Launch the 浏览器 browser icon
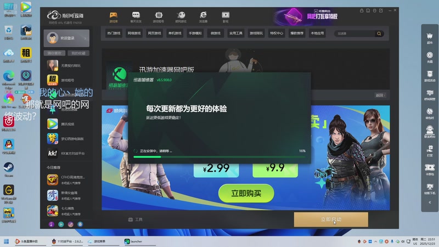 point(203,17)
